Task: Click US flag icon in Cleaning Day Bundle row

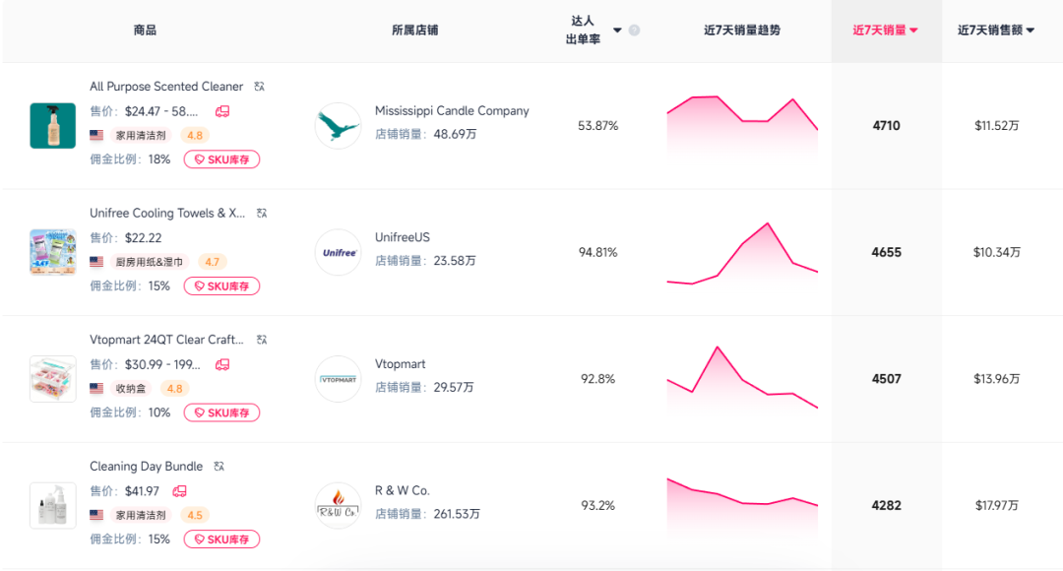Action: point(96,515)
